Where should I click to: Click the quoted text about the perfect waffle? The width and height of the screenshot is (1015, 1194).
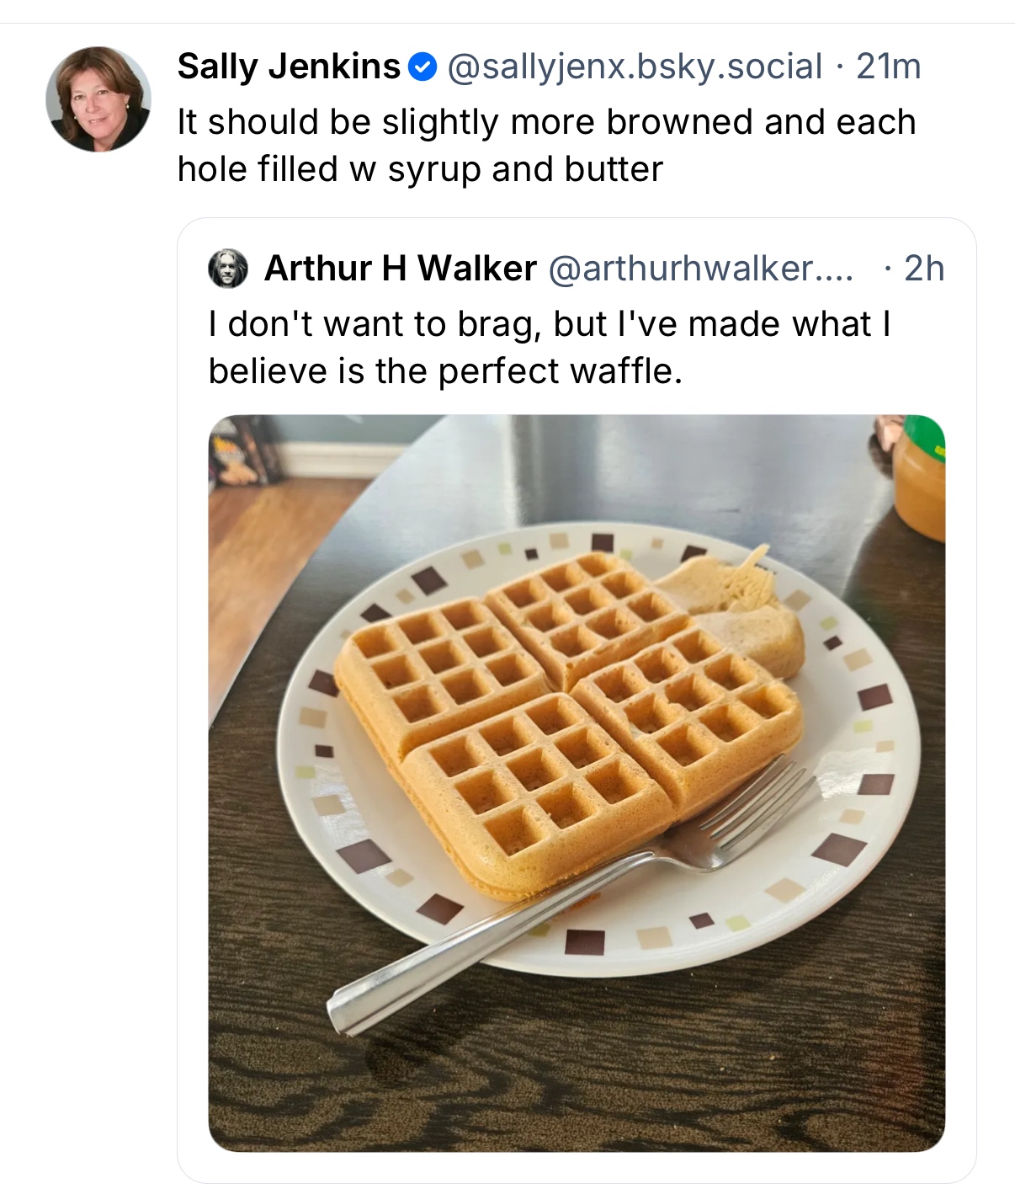(549, 347)
